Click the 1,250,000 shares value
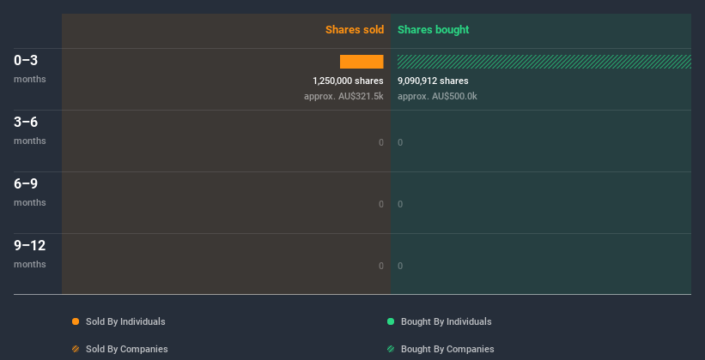This screenshot has height=360, width=705. [348, 81]
